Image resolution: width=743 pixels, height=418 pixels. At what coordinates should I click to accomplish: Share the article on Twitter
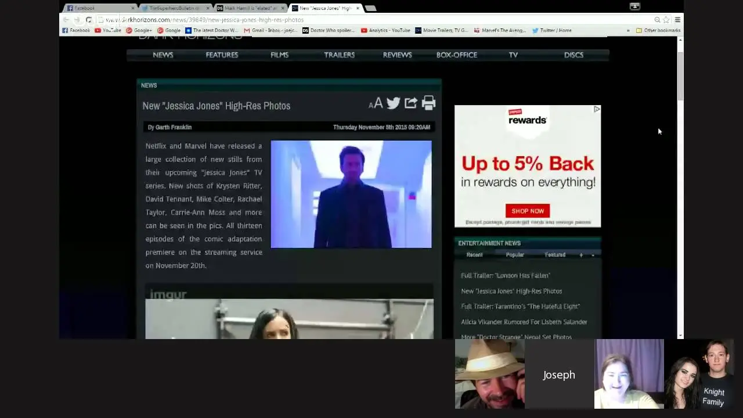pos(393,103)
